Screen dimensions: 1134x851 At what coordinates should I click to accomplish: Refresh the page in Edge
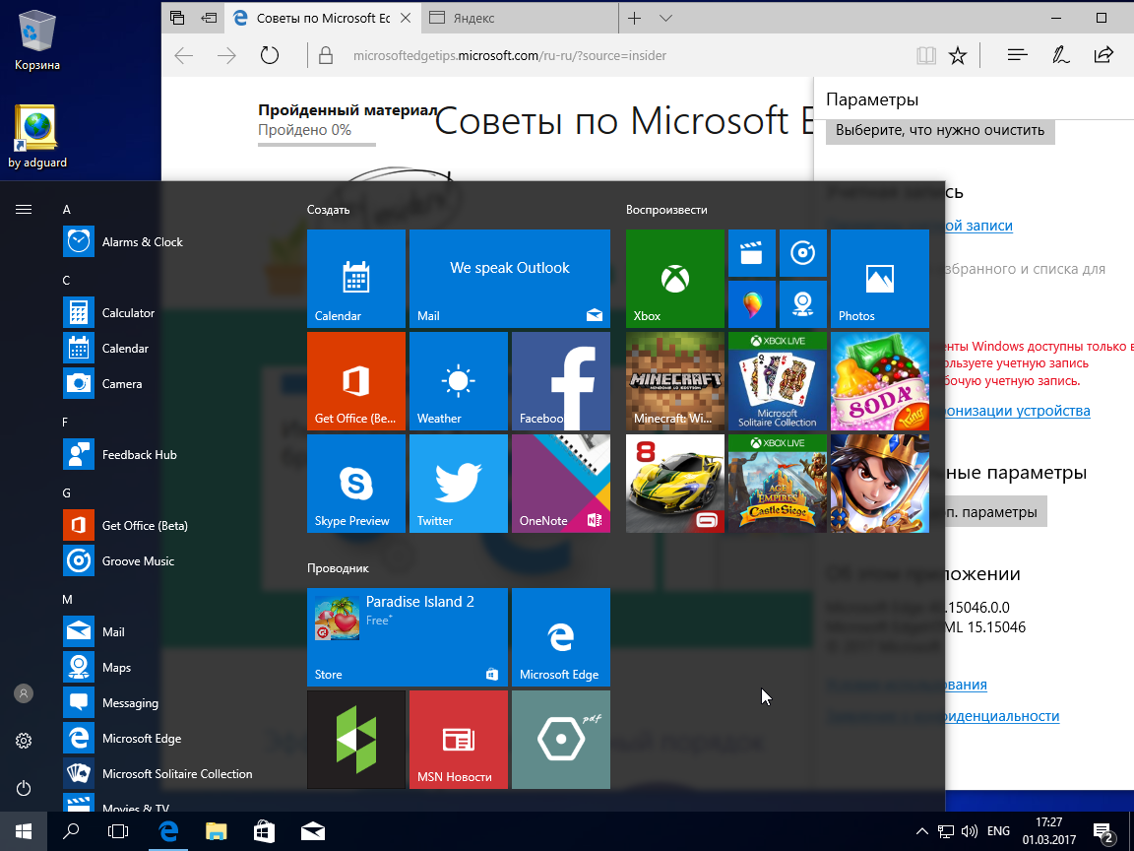(270, 56)
